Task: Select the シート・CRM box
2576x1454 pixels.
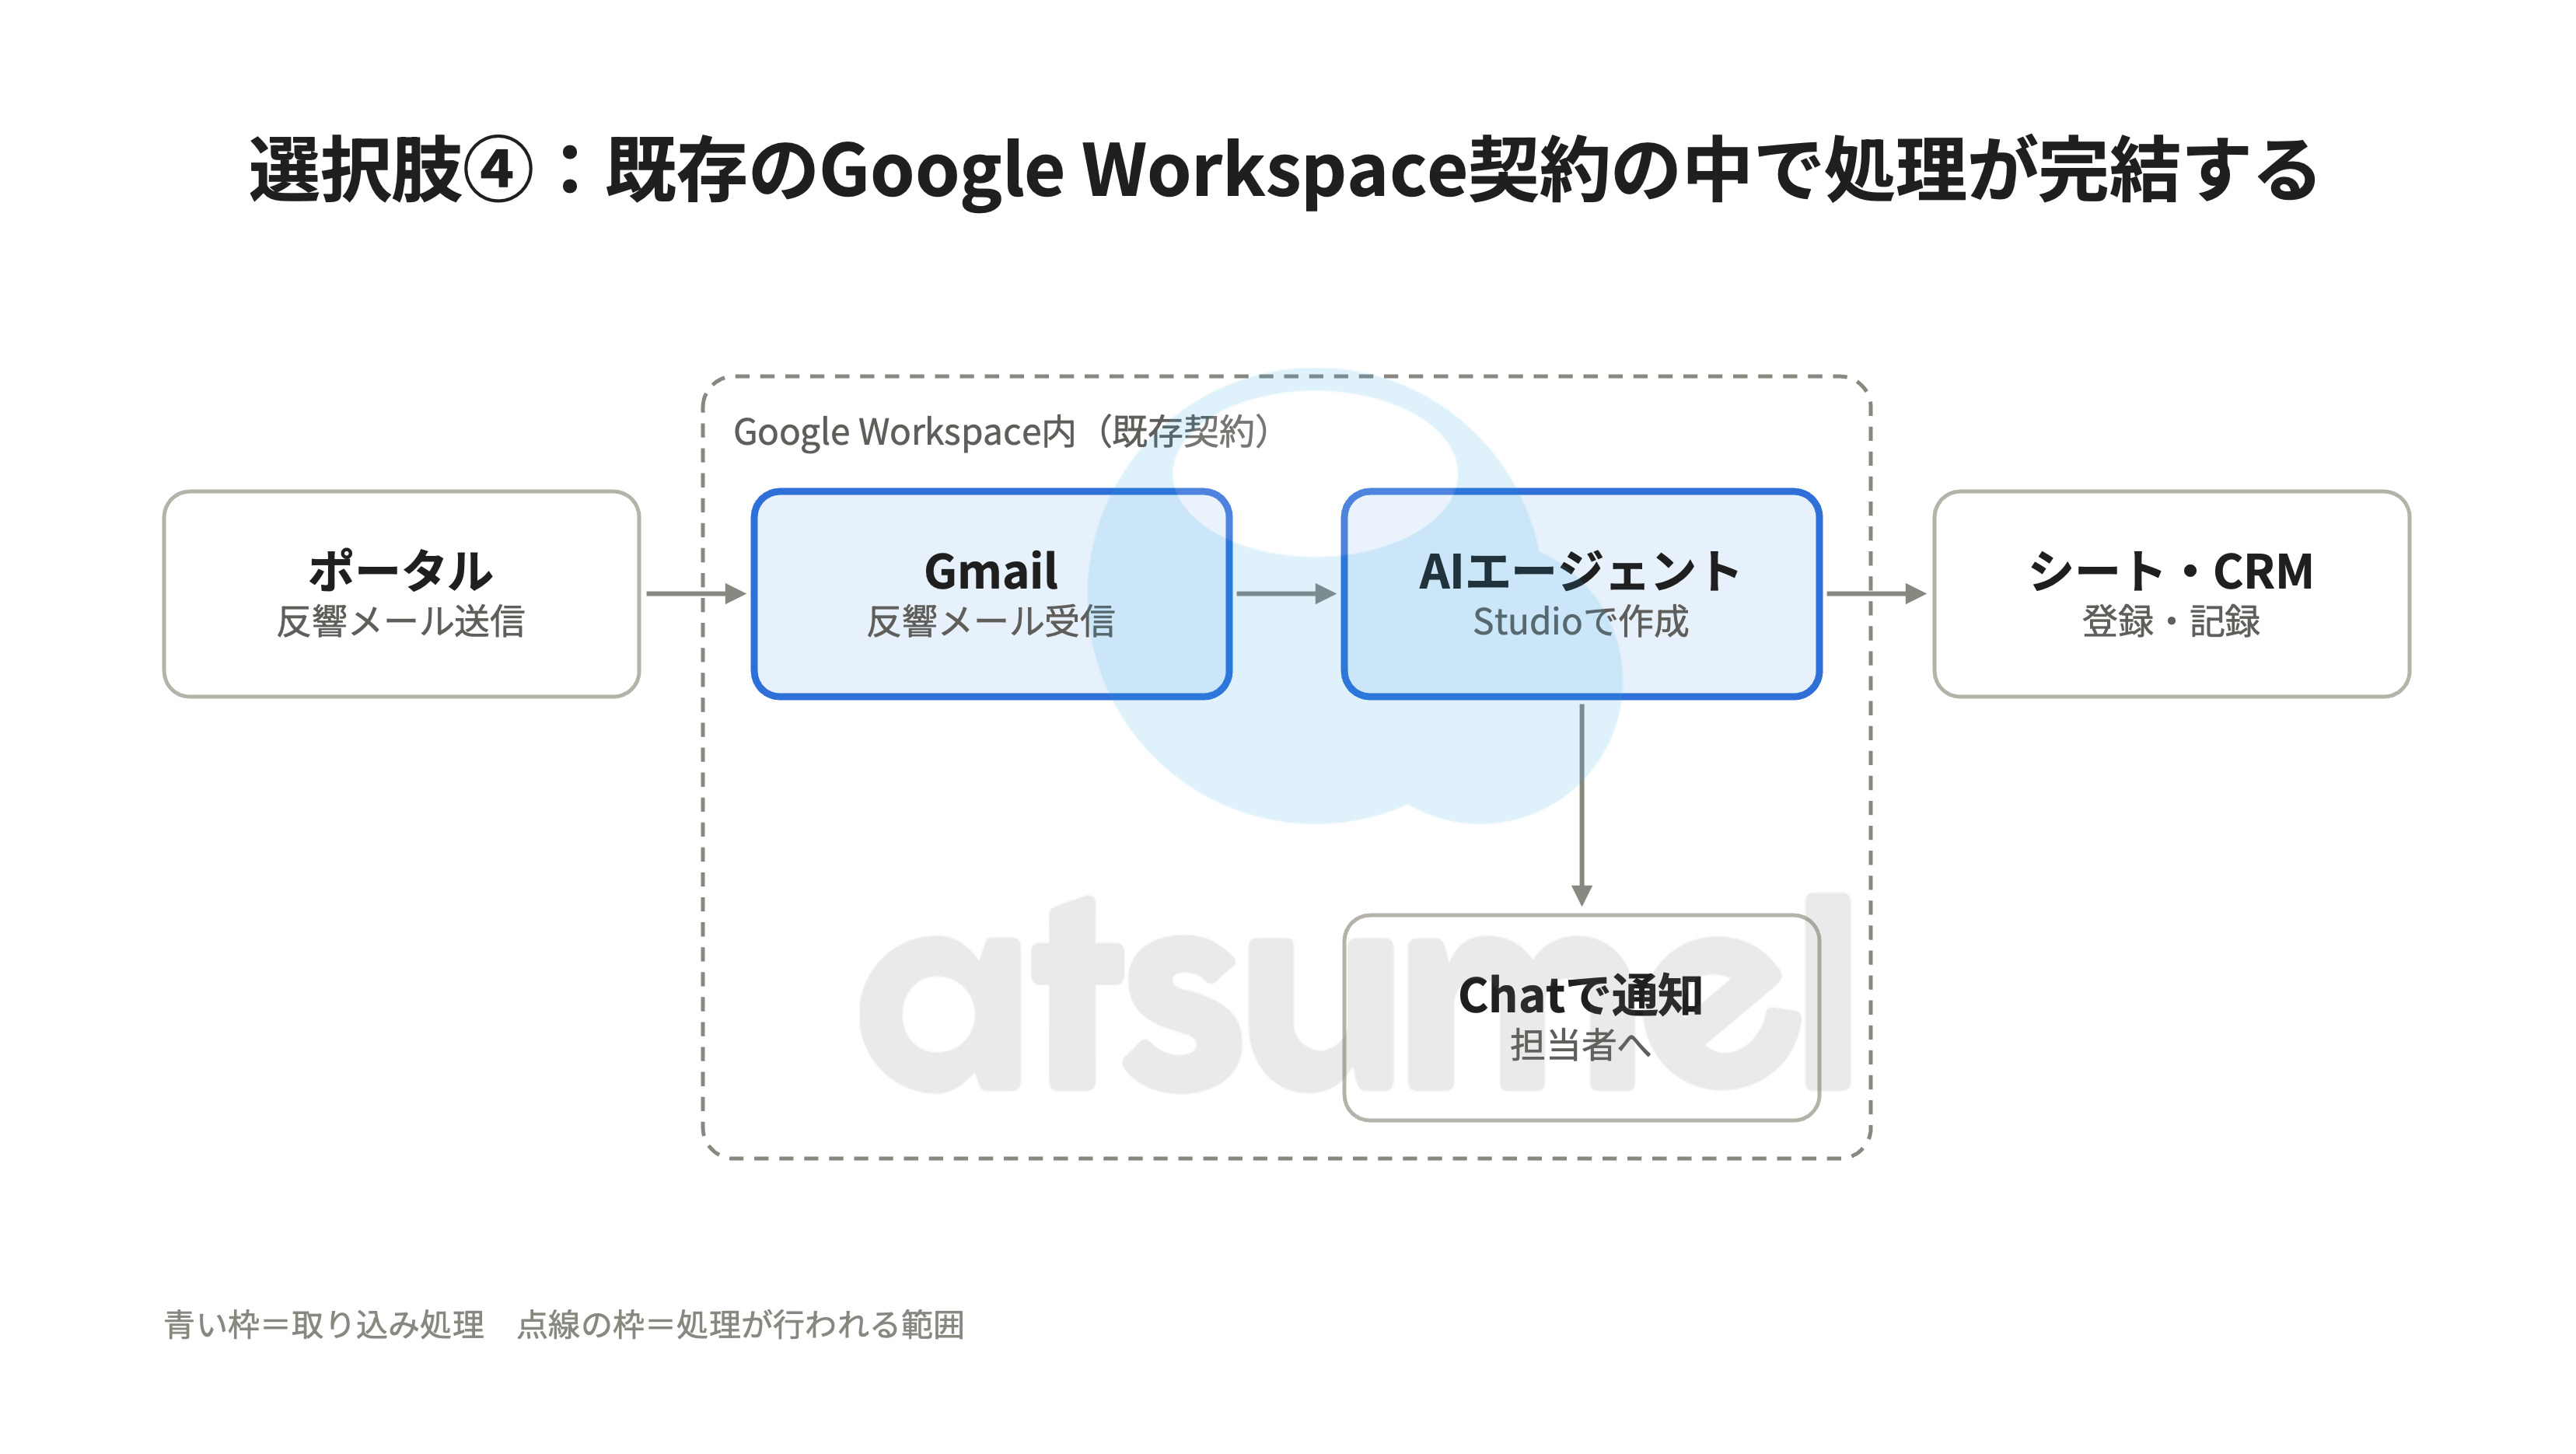Action: pos(2171,593)
